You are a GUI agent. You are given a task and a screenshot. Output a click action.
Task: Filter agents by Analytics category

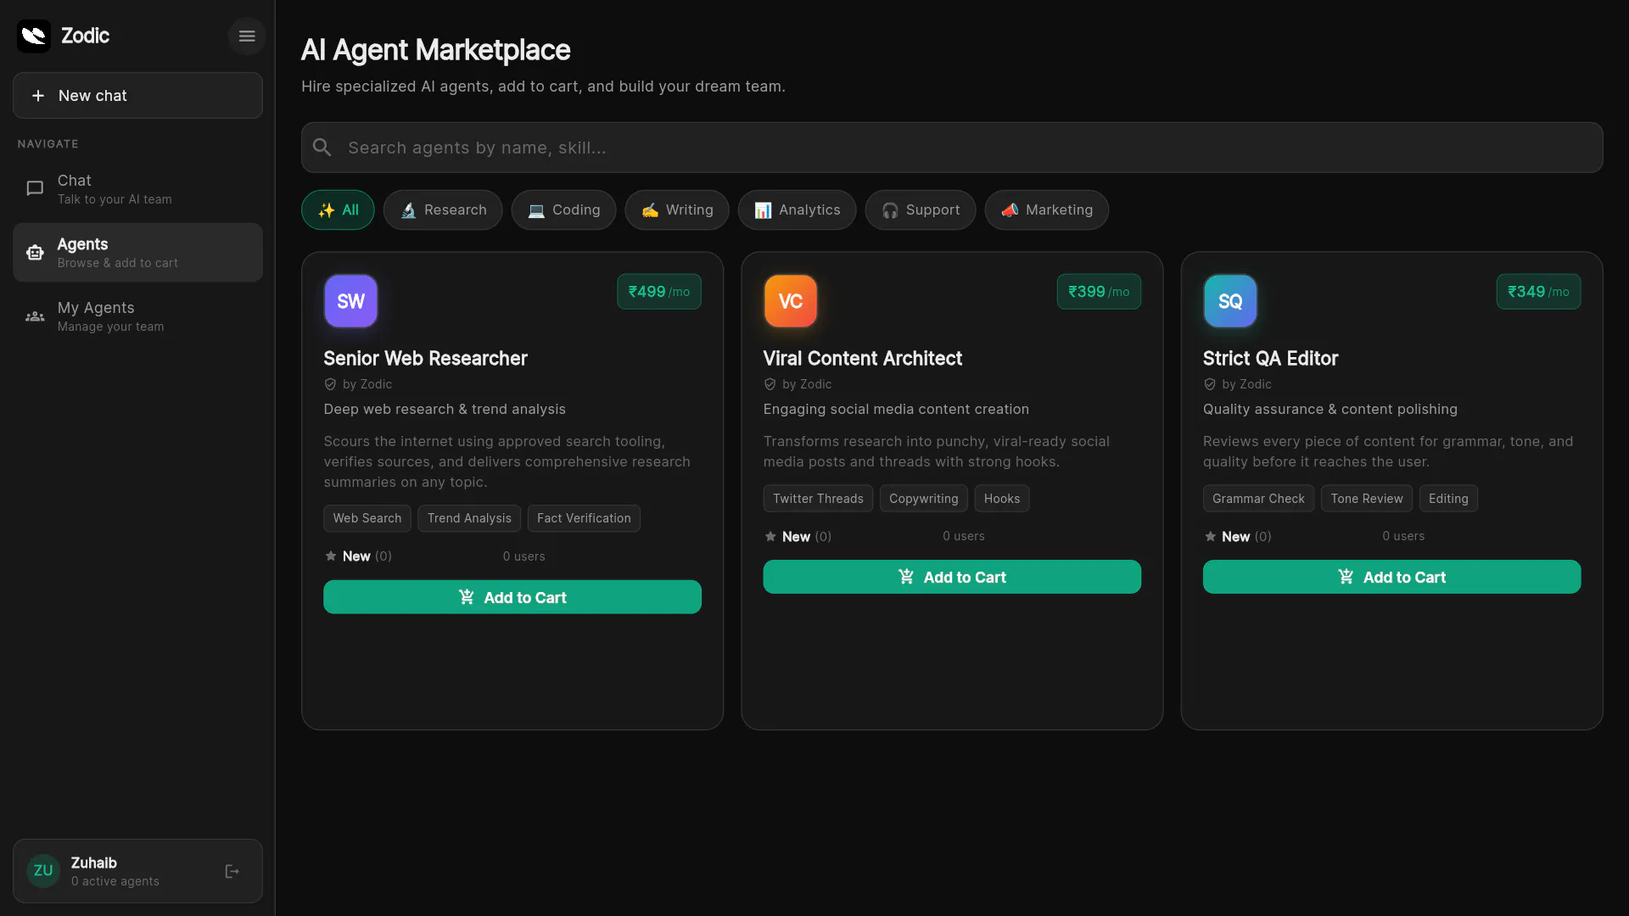tap(797, 209)
